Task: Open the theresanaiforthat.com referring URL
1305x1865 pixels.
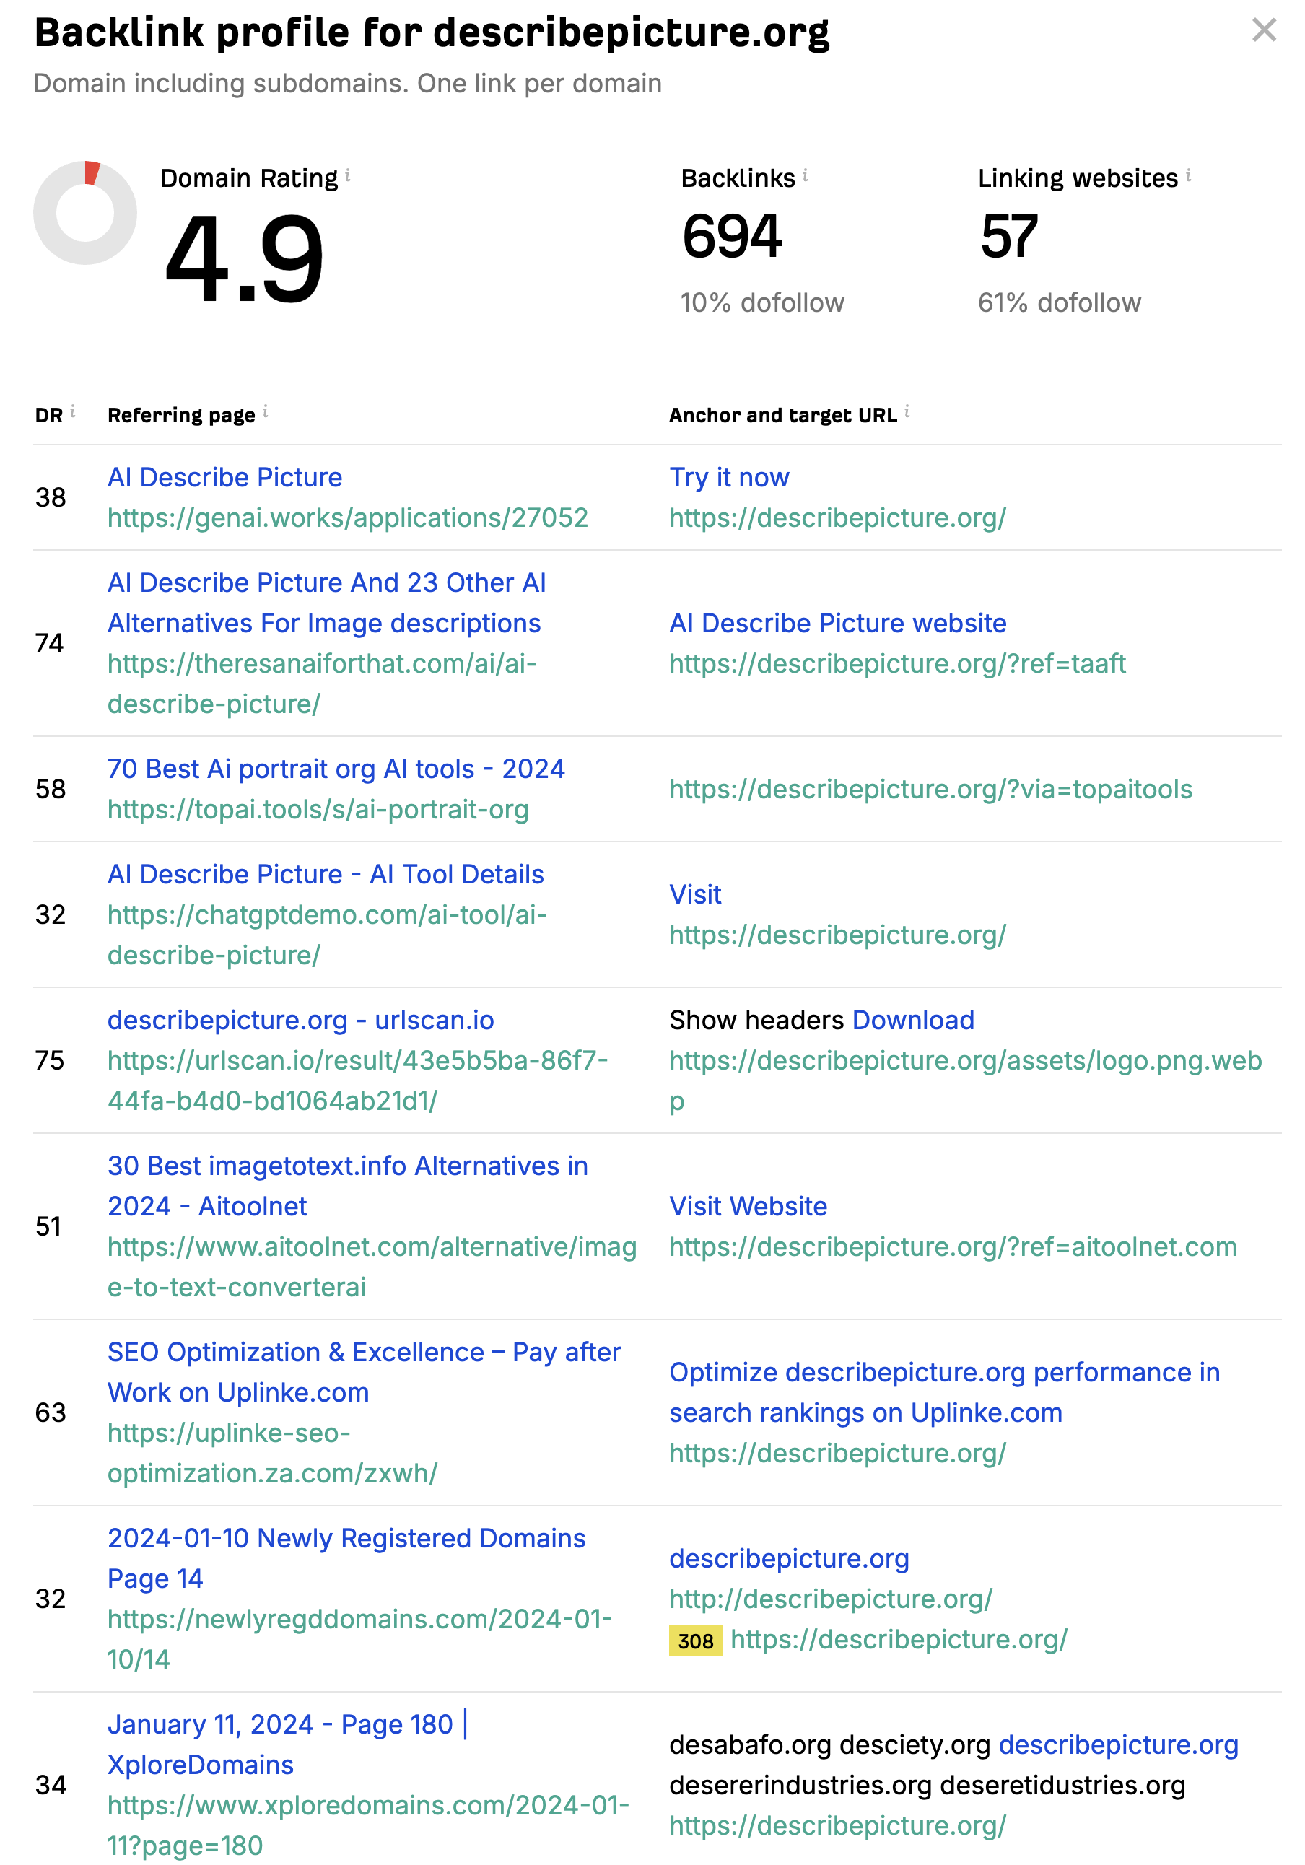Action: [x=322, y=683]
